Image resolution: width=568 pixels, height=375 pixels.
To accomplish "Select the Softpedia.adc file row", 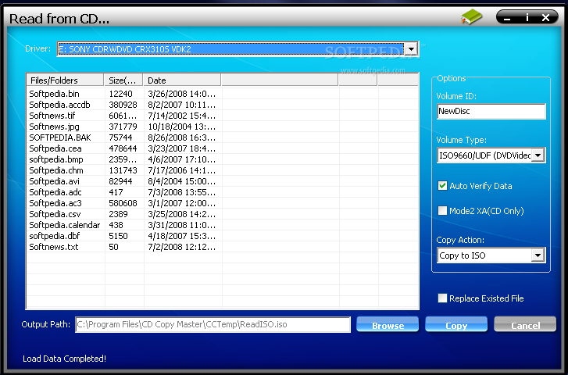I will (223, 192).
